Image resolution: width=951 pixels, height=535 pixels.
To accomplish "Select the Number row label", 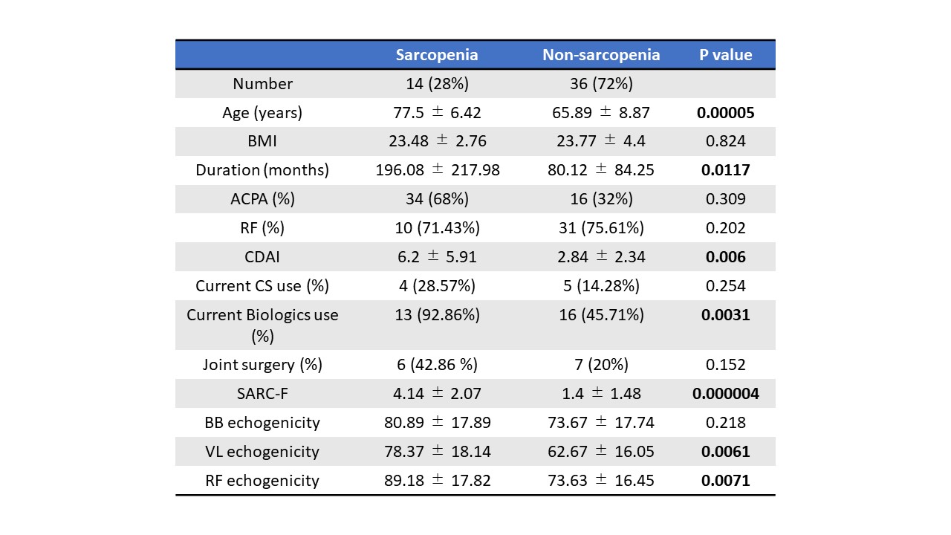I will point(262,84).
